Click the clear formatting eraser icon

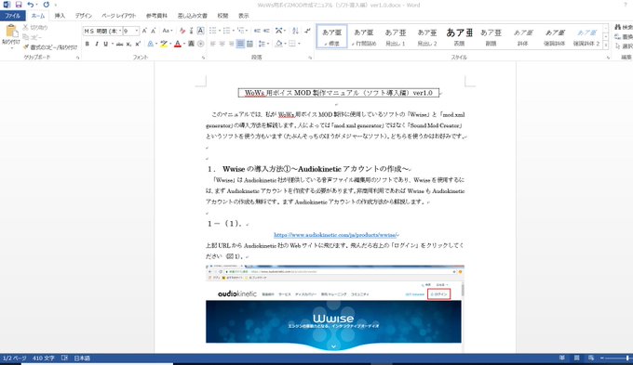click(182, 31)
